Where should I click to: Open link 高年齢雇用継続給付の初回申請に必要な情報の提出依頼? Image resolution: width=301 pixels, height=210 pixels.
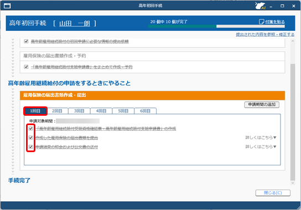point(80,41)
